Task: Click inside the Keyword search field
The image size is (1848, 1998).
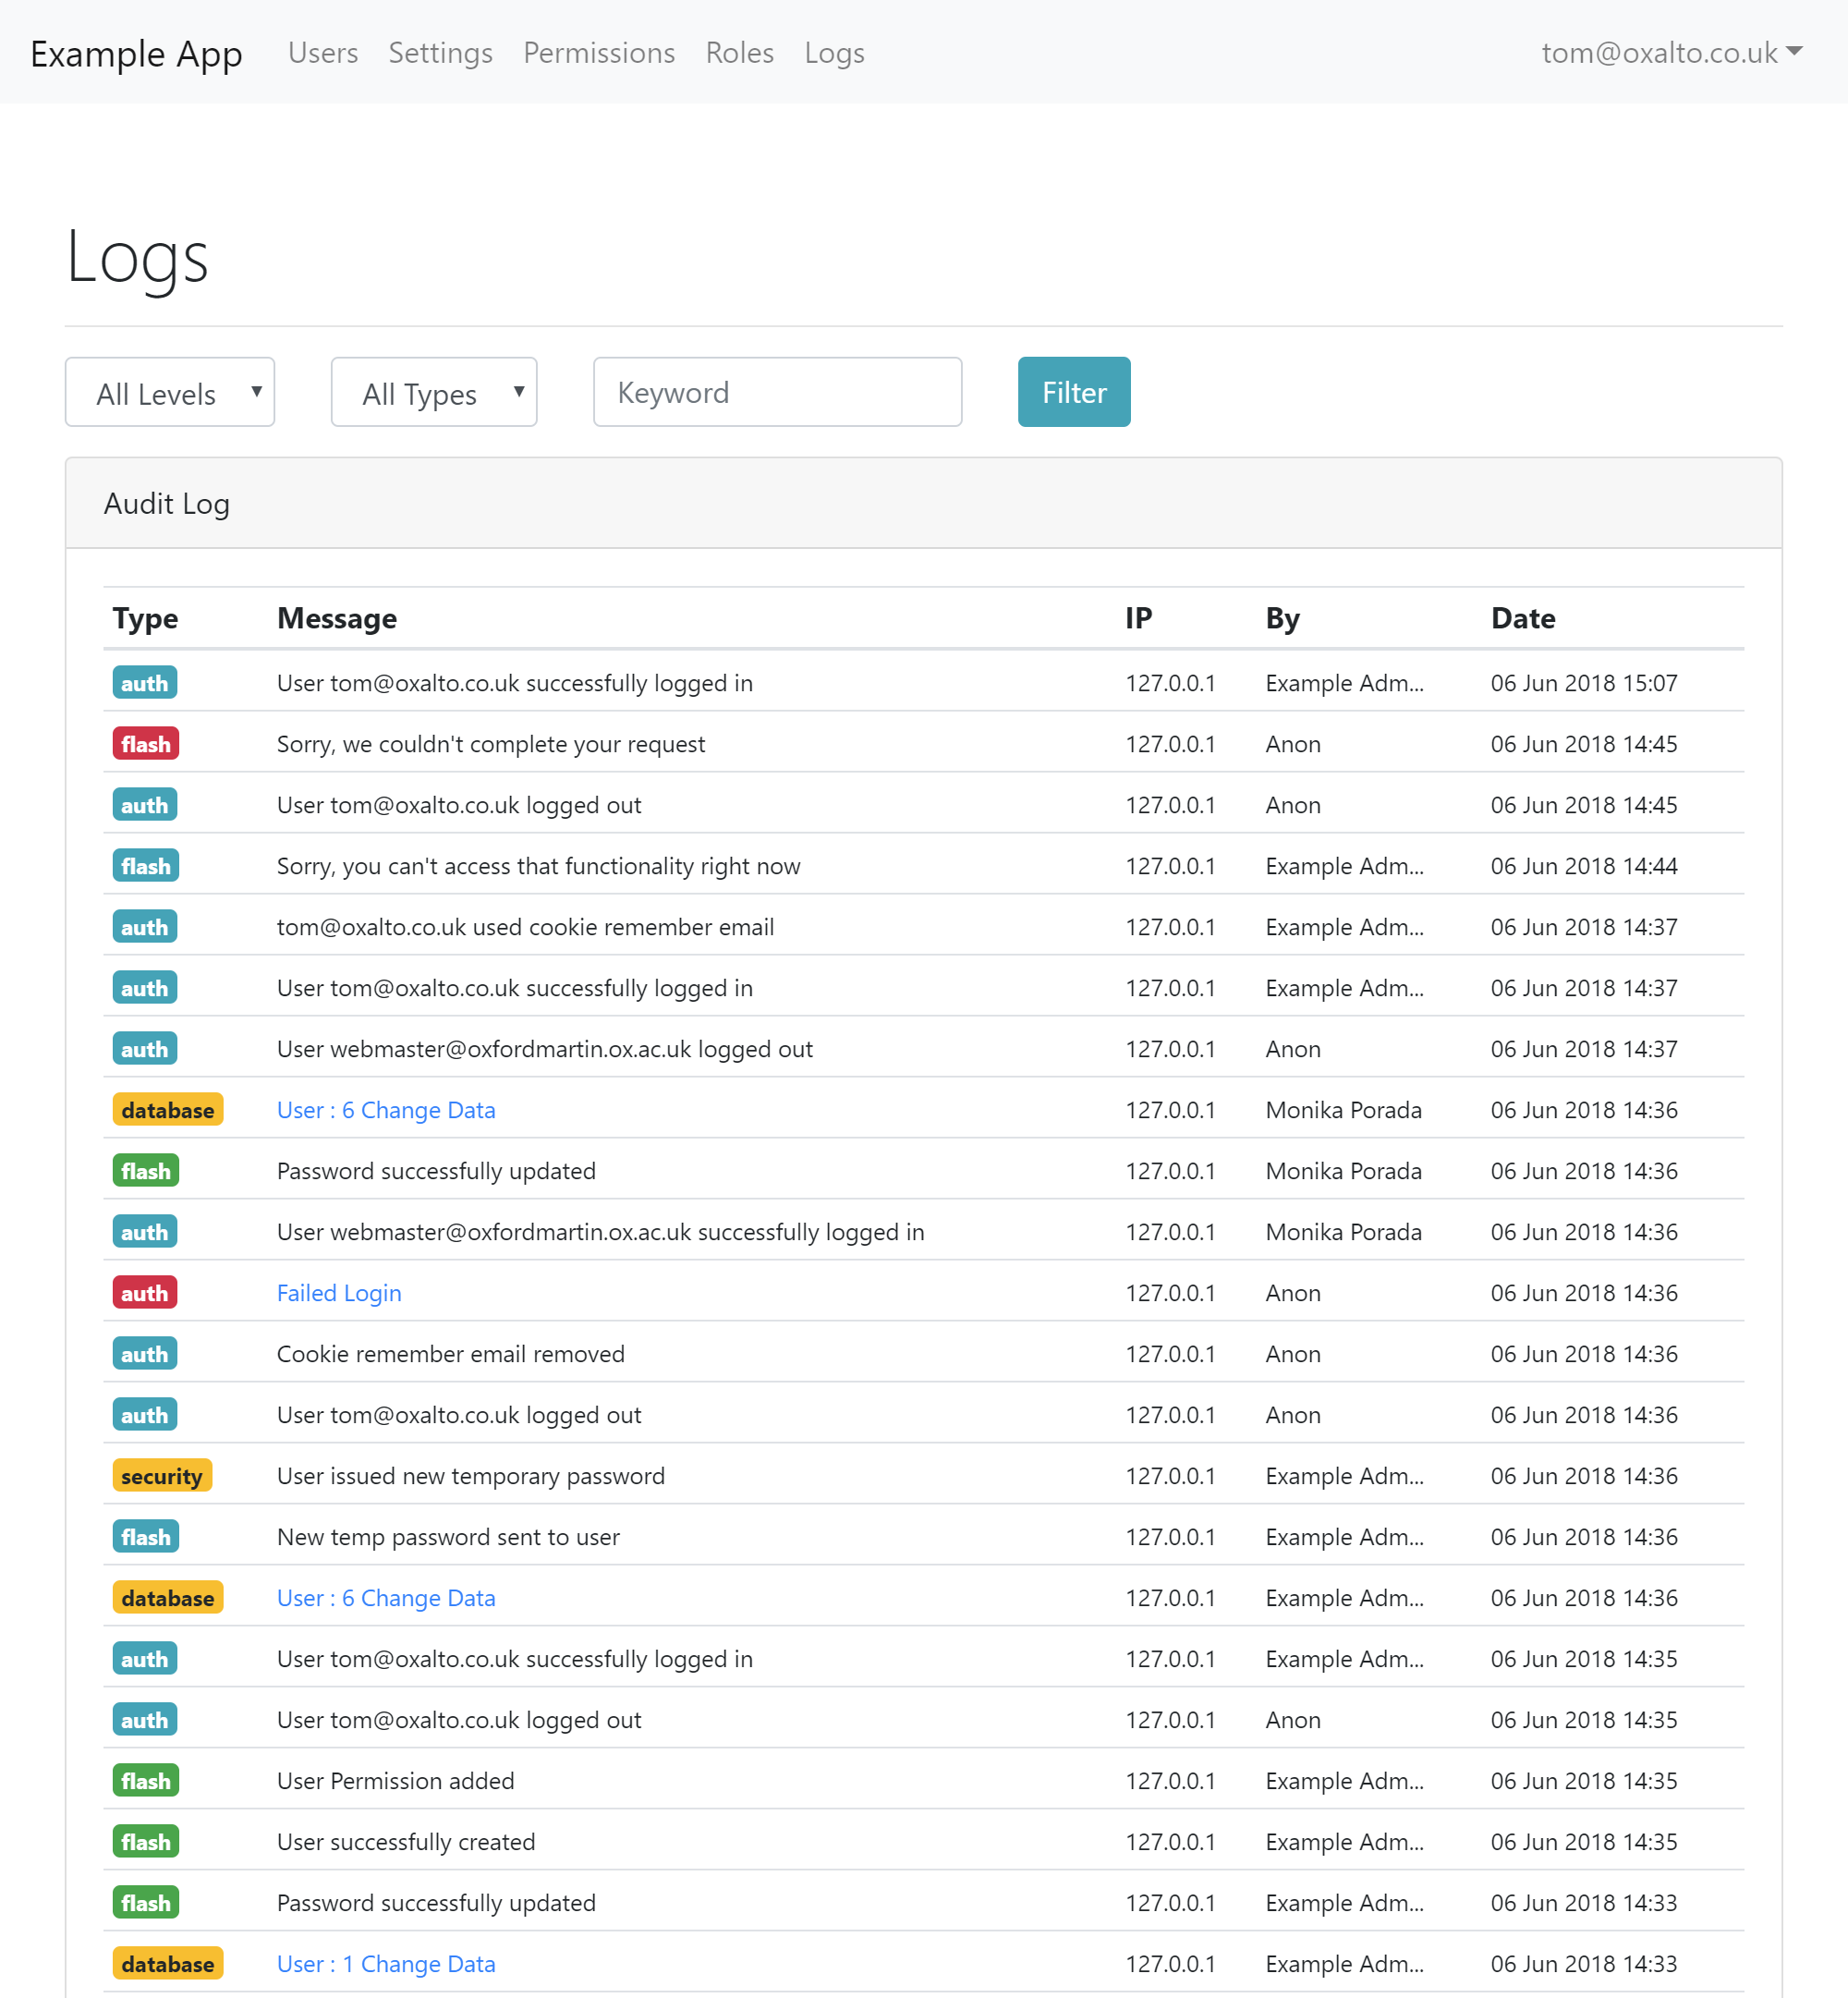Action: point(777,392)
